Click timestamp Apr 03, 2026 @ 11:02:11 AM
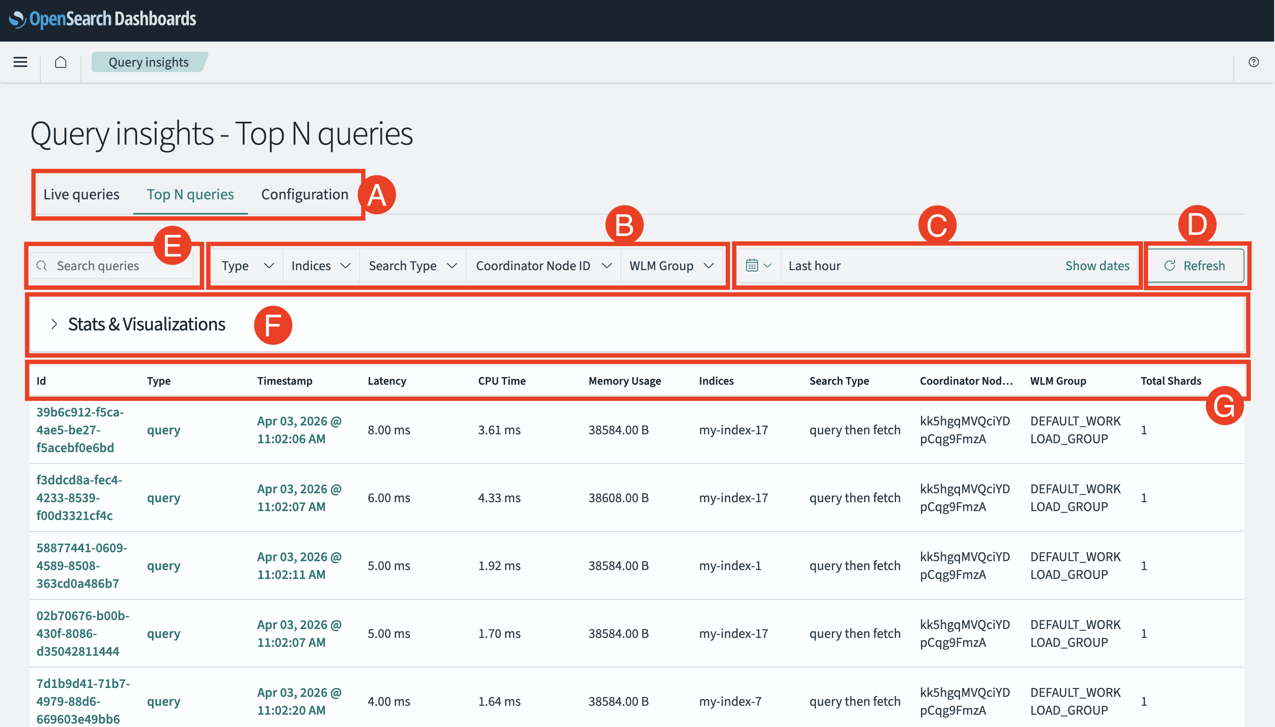This screenshot has width=1275, height=727. click(299, 566)
